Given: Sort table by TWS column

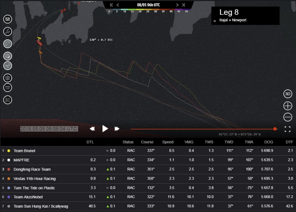Looking at the screenshot, I should pos(209,142).
